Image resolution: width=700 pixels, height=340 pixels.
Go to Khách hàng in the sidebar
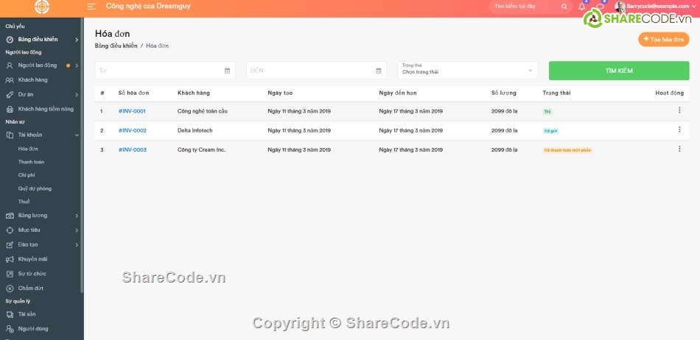coord(32,79)
